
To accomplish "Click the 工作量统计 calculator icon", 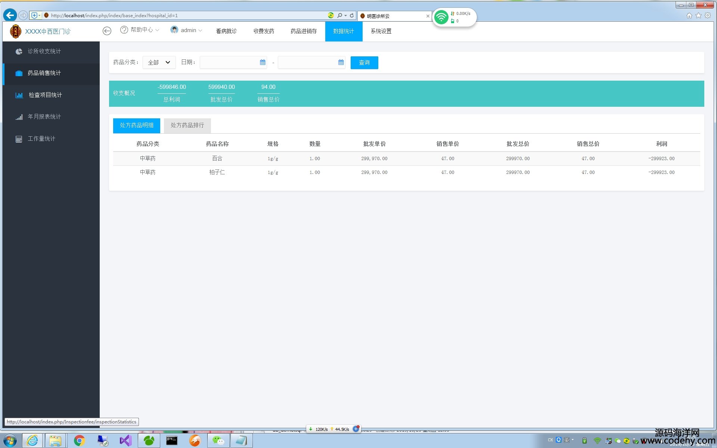I will coord(19,139).
